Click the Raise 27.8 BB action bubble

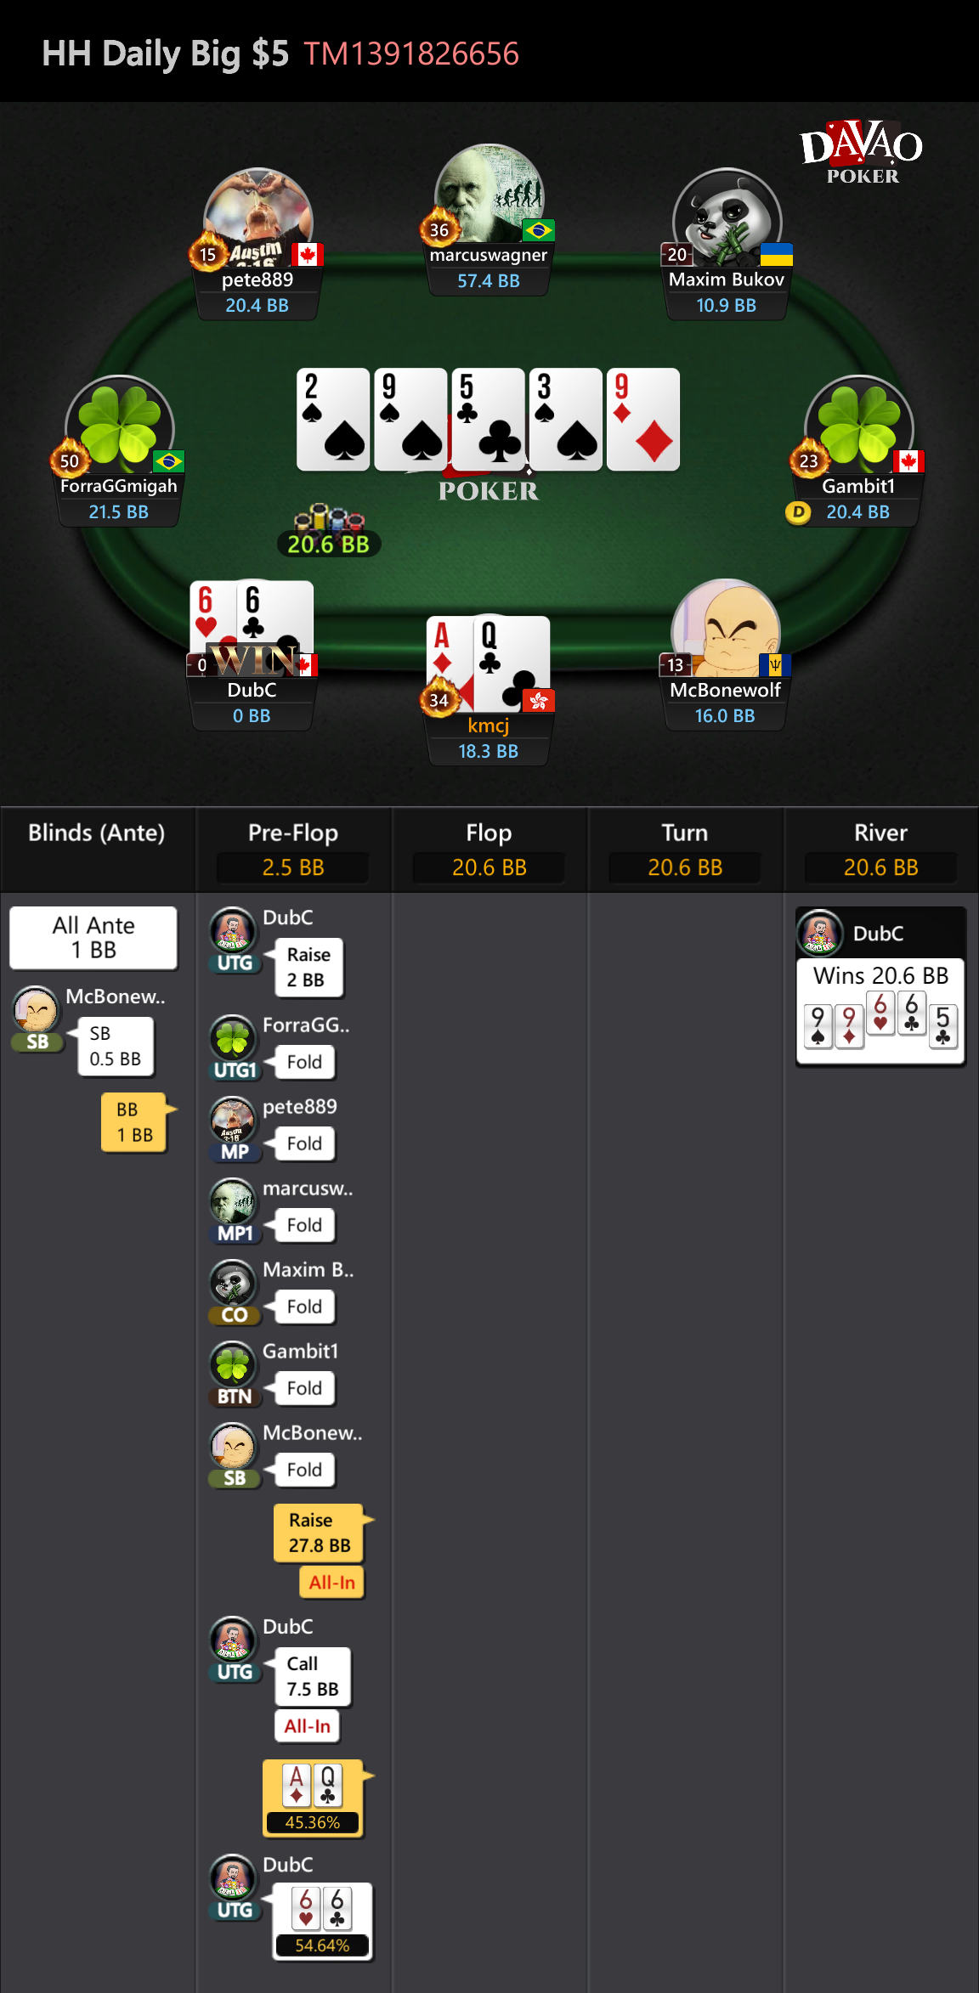click(x=319, y=1533)
